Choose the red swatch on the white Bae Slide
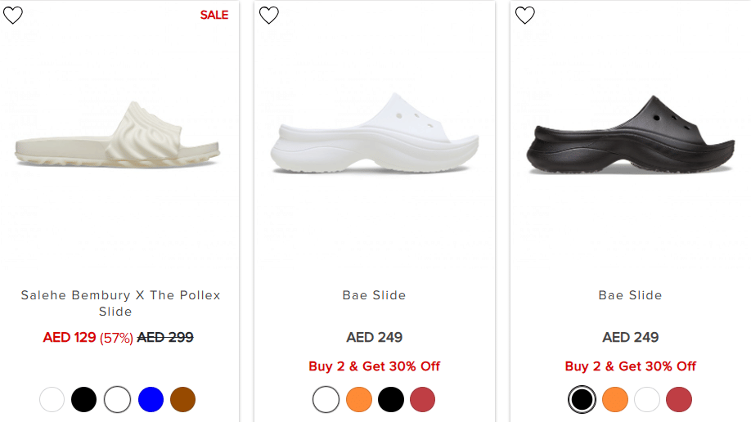Viewport: 751px width, 422px height. pos(423,399)
